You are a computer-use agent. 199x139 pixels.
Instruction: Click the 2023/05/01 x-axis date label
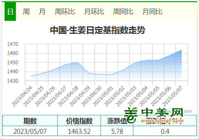[x=103, y=96]
